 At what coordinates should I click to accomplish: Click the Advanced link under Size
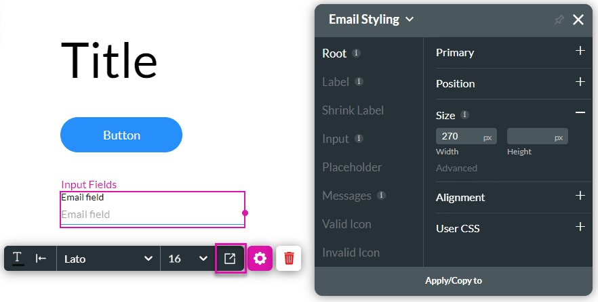456,168
